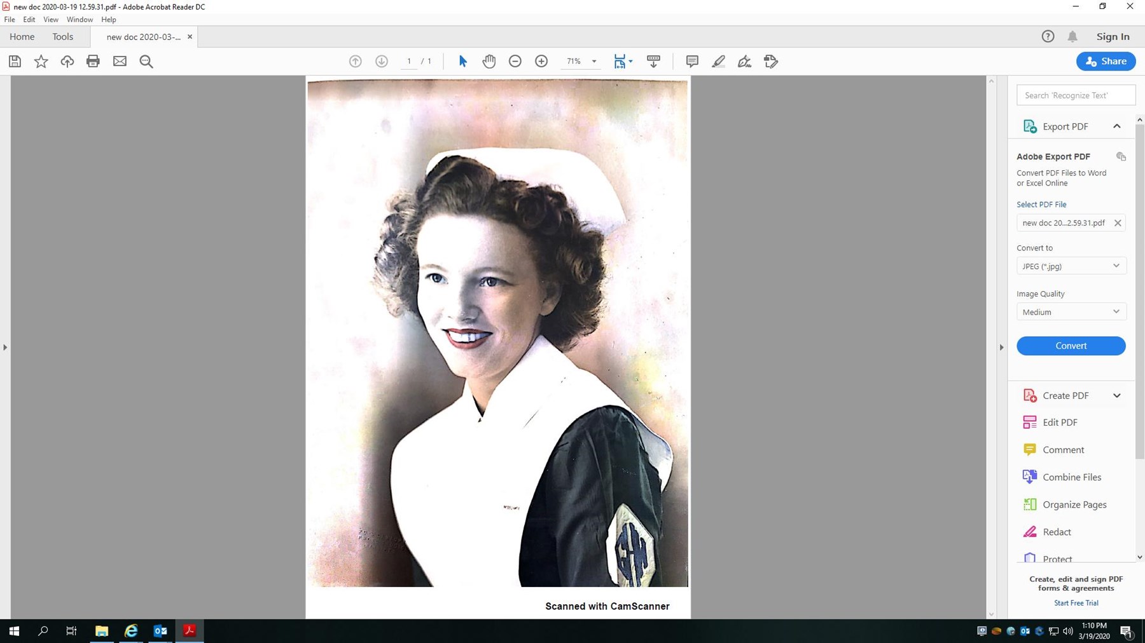Follow the Start Free Trial link
Screen dimensions: 1145x643
[x=1076, y=603]
